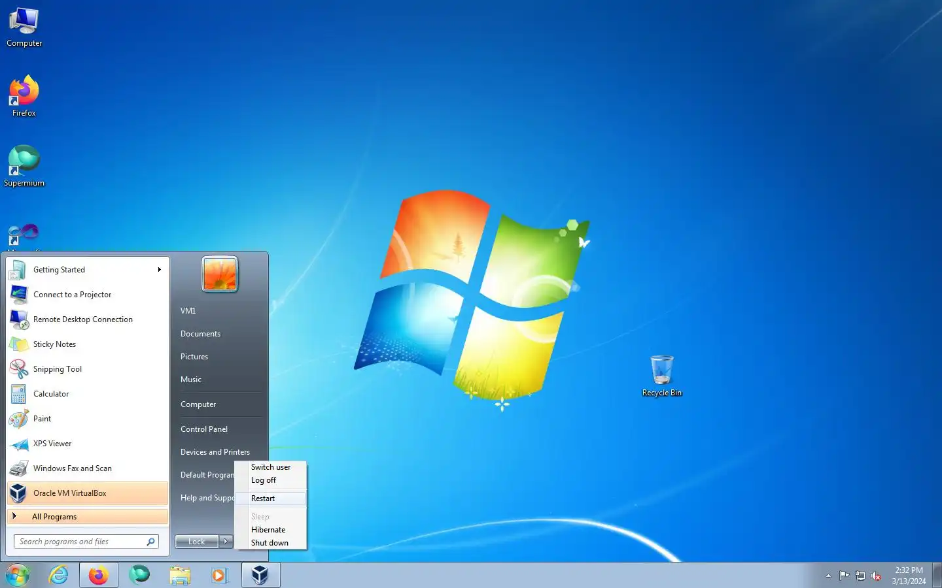The height and width of the screenshot is (588, 942).
Task: Show hidden tray icons arrow
Action: (828, 576)
